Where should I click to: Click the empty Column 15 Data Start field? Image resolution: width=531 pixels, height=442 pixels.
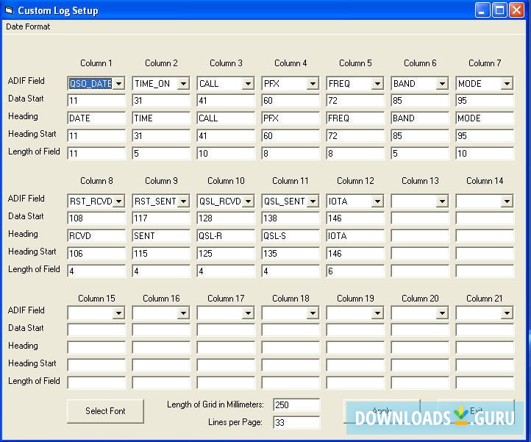96,330
